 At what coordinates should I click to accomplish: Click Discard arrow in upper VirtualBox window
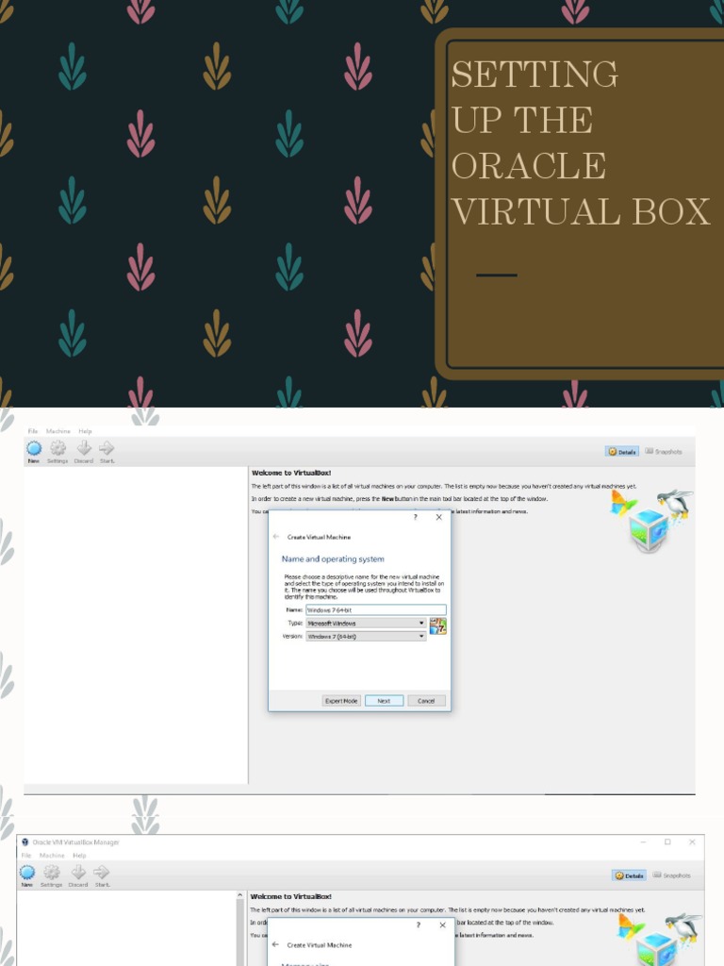point(84,448)
